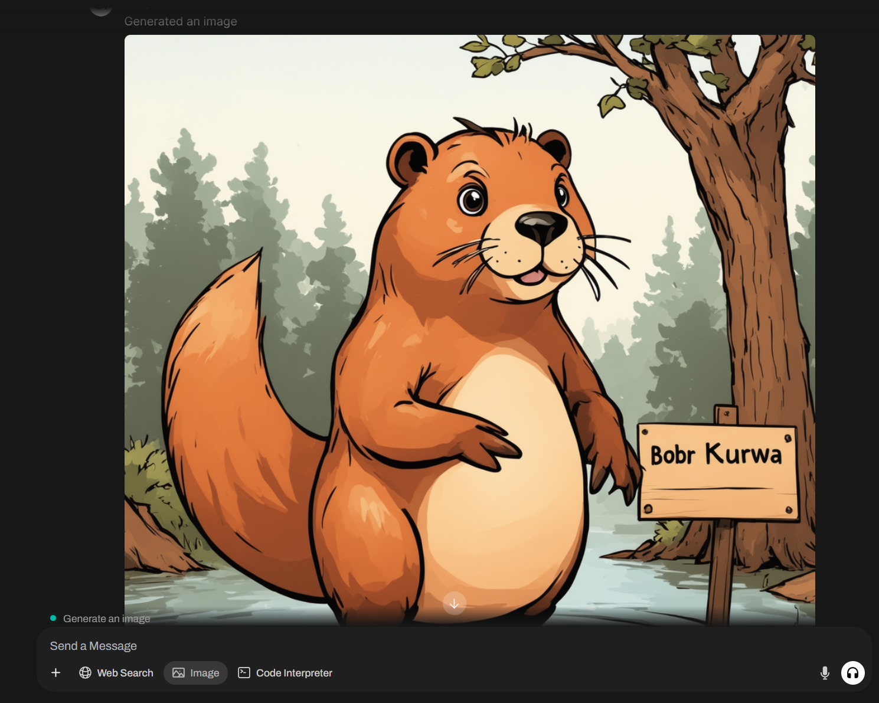Disable the active Image generation option
879x703 pixels.
click(x=196, y=673)
